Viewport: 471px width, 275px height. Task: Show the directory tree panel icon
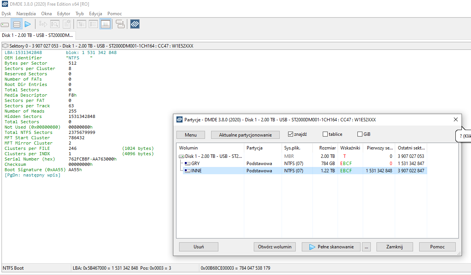tap(82, 24)
